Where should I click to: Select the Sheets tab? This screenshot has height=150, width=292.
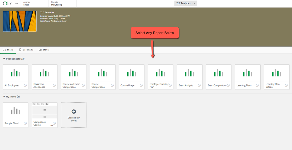click(8, 50)
